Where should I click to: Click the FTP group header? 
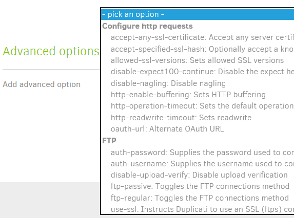(109, 141)
